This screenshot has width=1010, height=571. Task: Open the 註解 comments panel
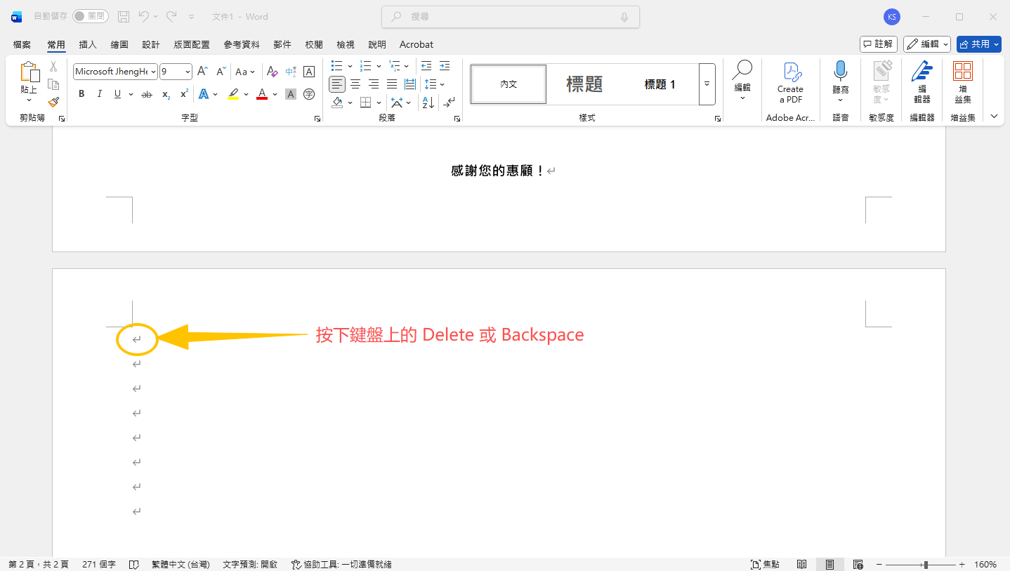click(x=878, y=44)
